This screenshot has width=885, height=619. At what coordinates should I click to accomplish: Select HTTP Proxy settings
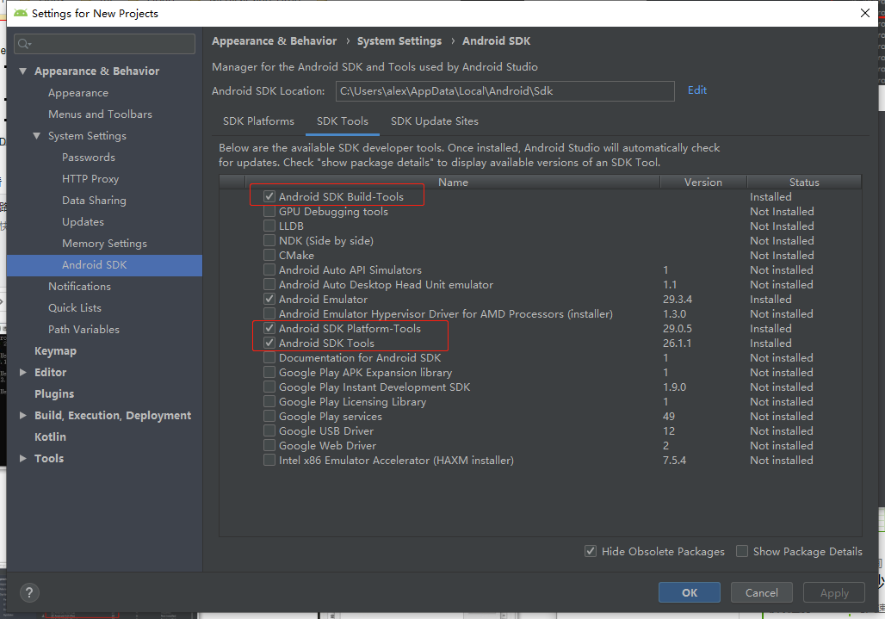coord(90,179)
